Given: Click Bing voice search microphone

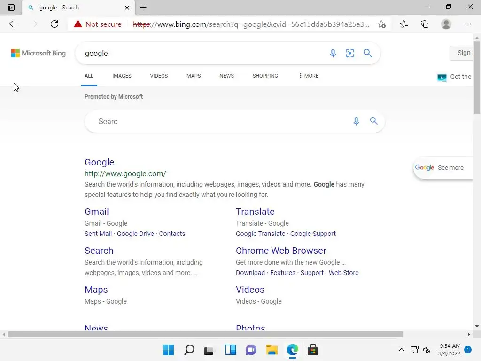Looking at the screenshot, I should pyautogui.click(x=333, y=53).
